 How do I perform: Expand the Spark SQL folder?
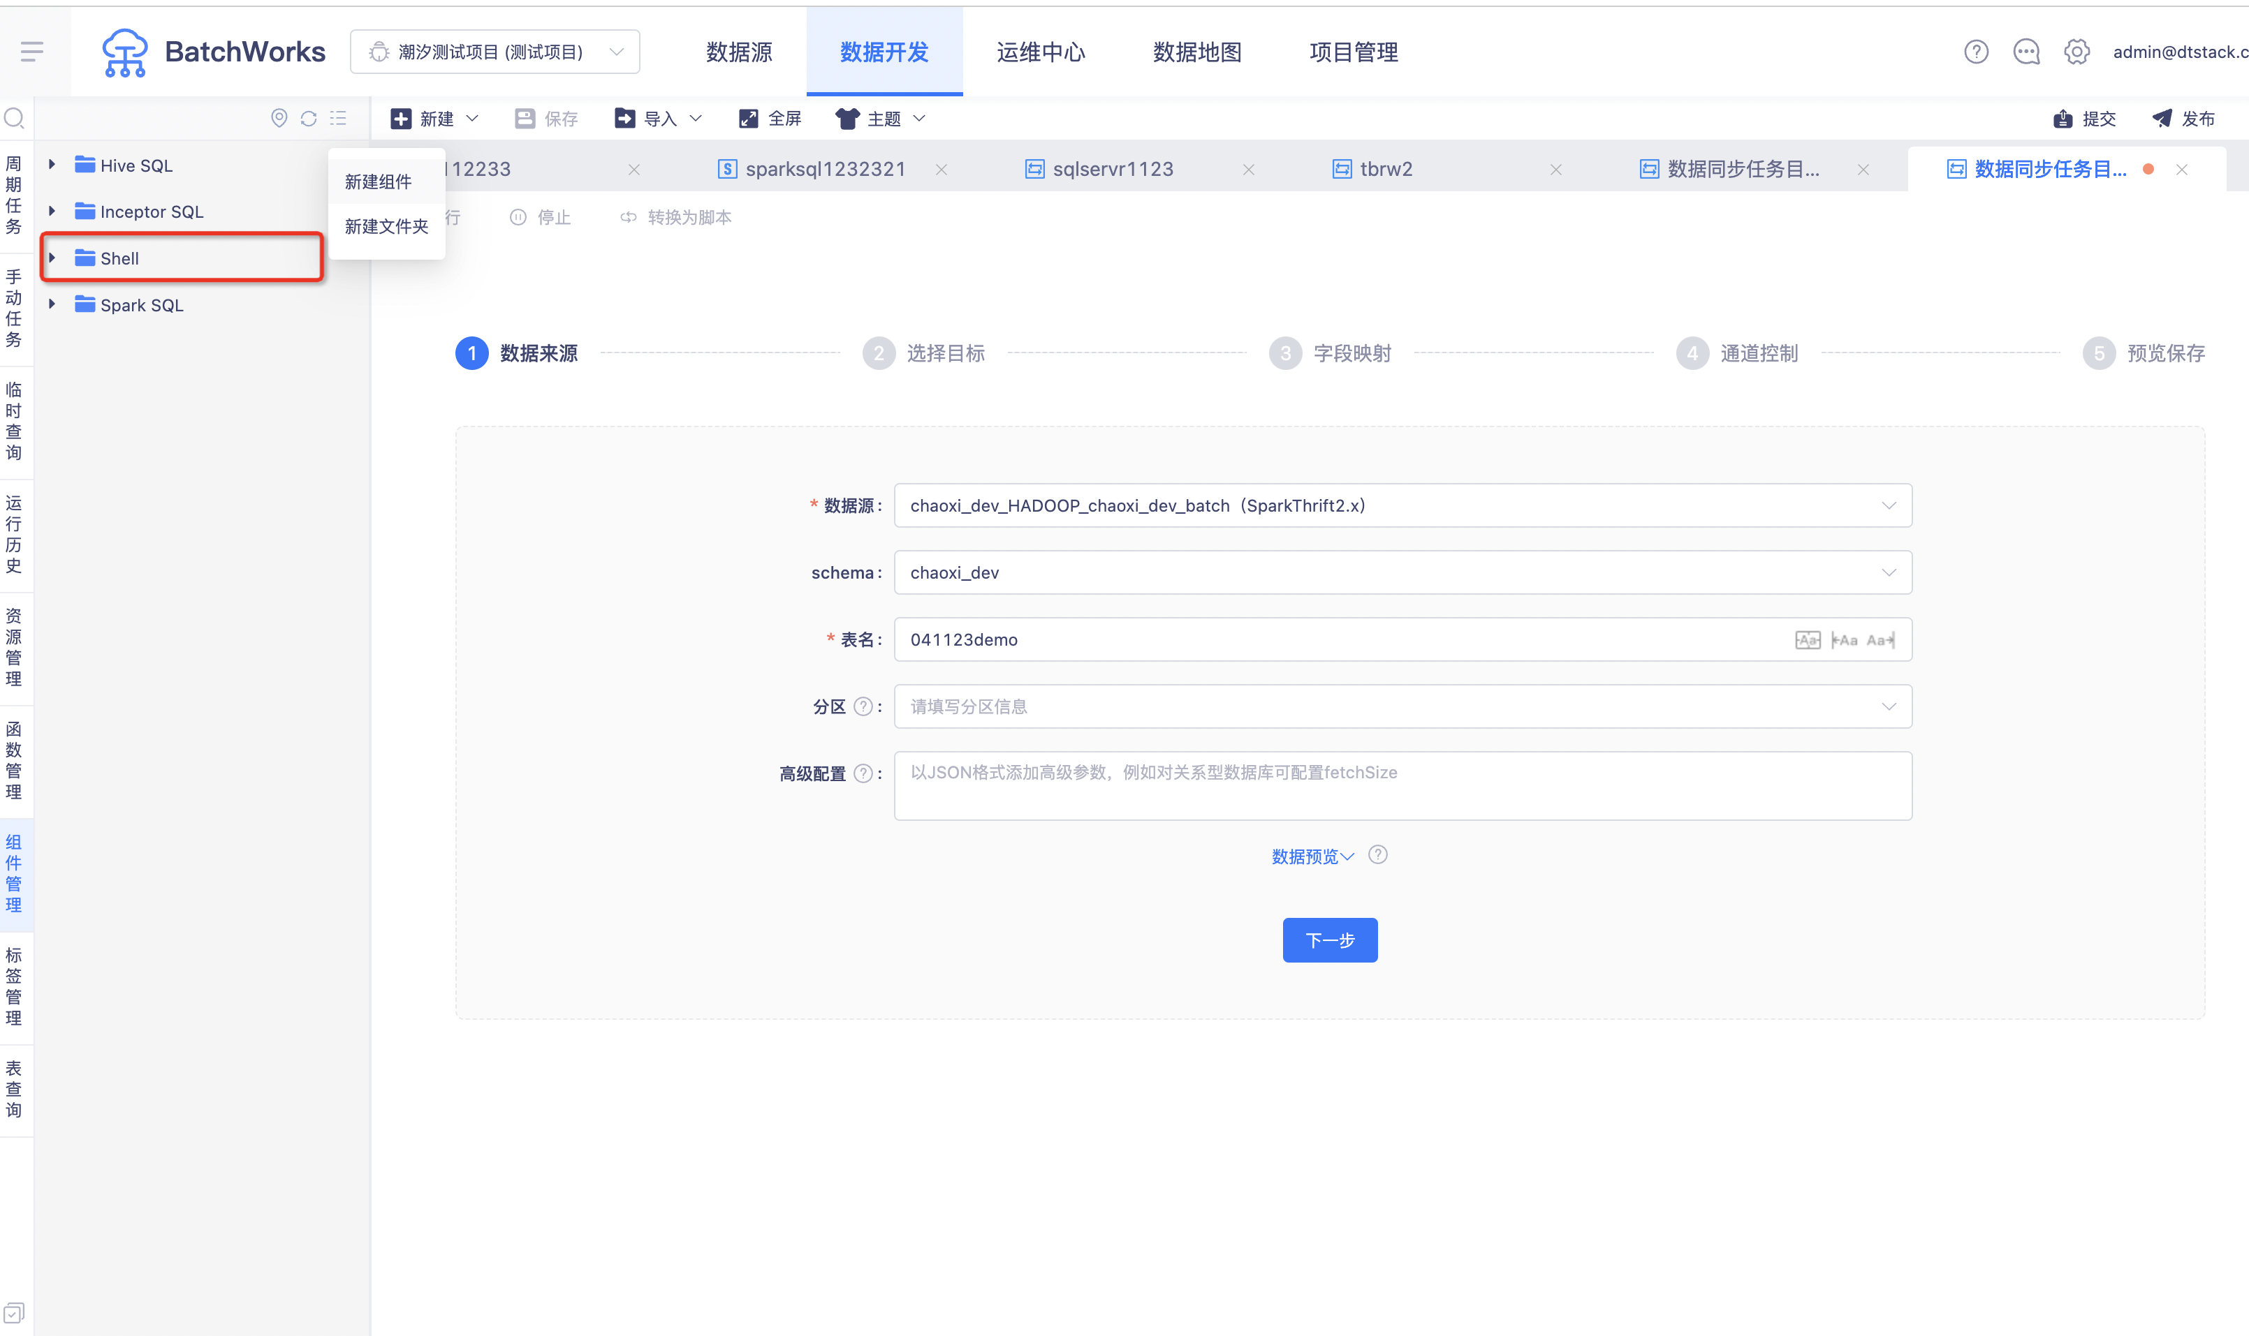52,304
